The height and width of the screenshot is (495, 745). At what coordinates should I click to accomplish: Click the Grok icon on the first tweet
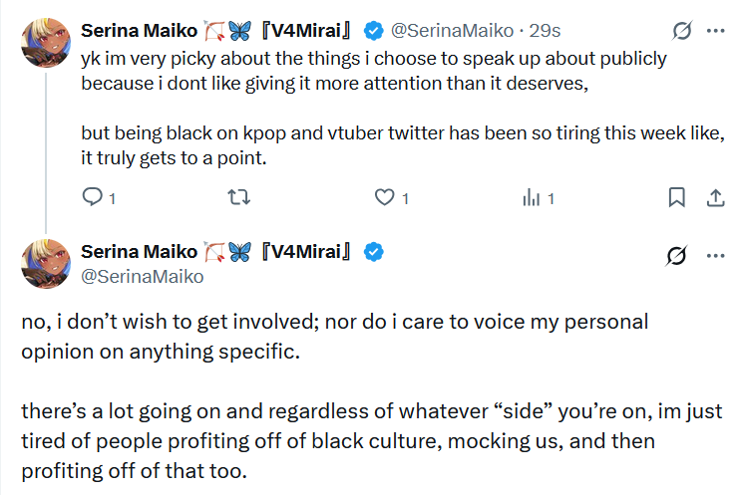[x=683, y=32]
